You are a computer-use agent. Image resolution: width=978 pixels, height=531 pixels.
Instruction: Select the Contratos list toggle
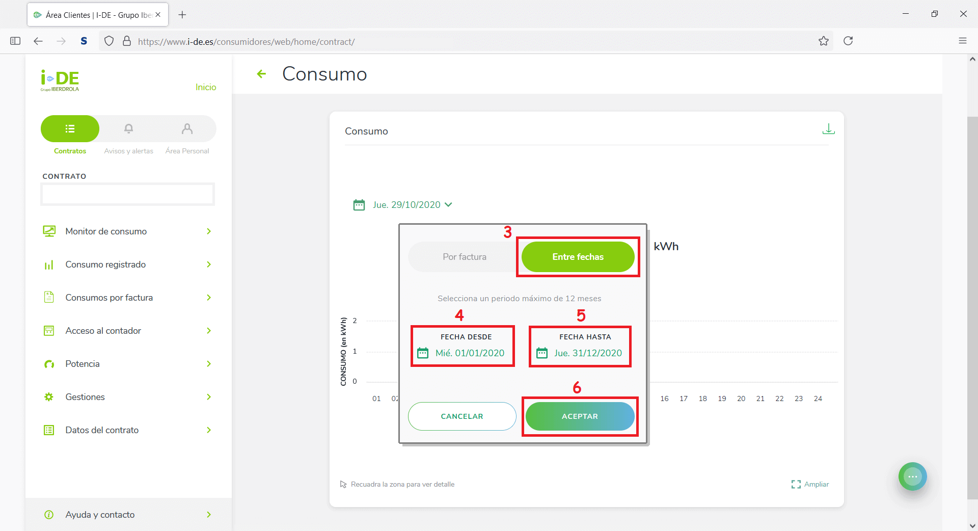[70, 129]
